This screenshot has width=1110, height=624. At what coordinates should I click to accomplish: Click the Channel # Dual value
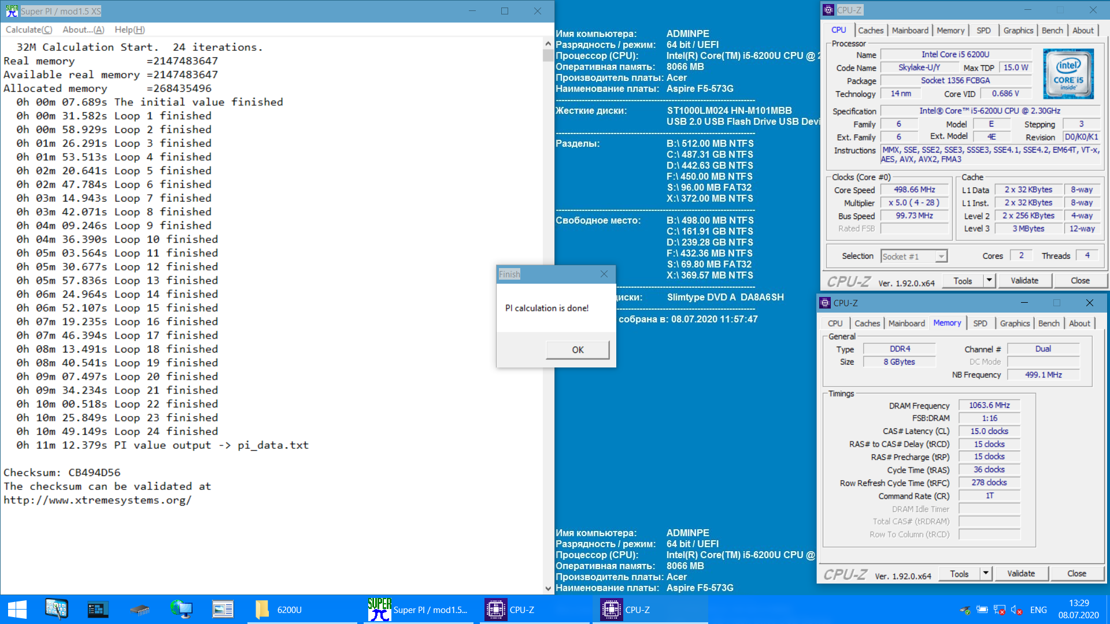coord(1043,349)
